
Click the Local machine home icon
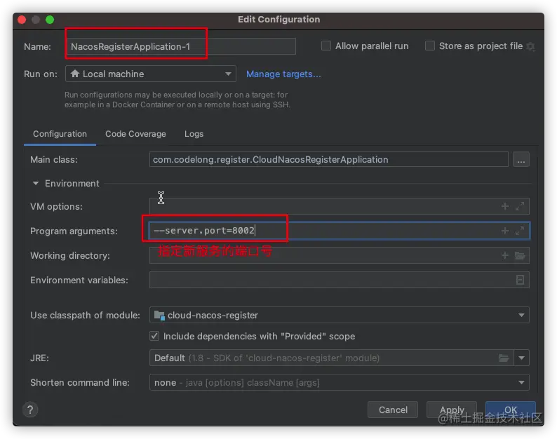tap(74, 74)
